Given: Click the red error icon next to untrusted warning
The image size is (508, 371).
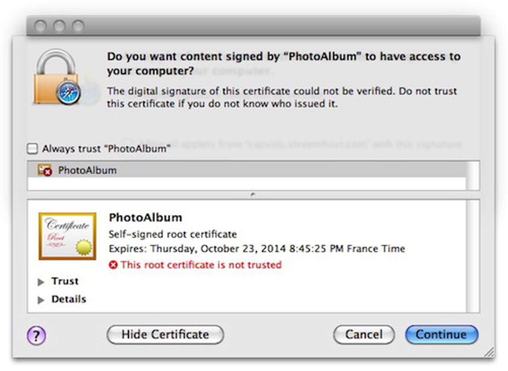Looking at the screenshot, I should pos(113,265).
